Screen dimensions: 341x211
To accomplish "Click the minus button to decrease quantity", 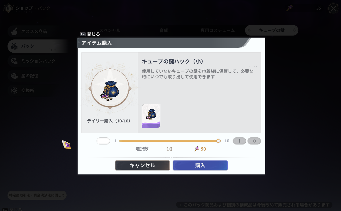I will click(x=103, y=141).
